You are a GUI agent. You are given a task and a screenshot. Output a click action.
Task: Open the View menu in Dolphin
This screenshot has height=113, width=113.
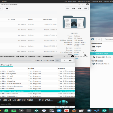pos(4,1)
